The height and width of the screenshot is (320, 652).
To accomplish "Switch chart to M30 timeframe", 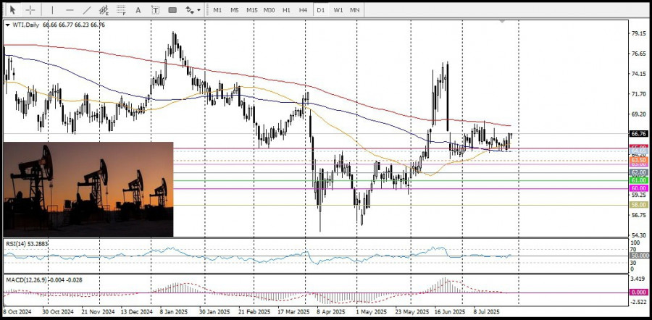I will (x=269, y=10).
